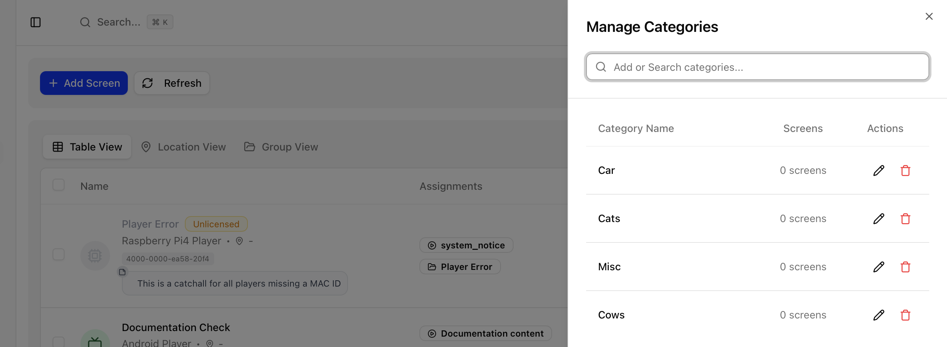This screenshot has height=347, width=947.
Task: Check the select-all checkbox in Name header
Action: (x=59, y=185)
